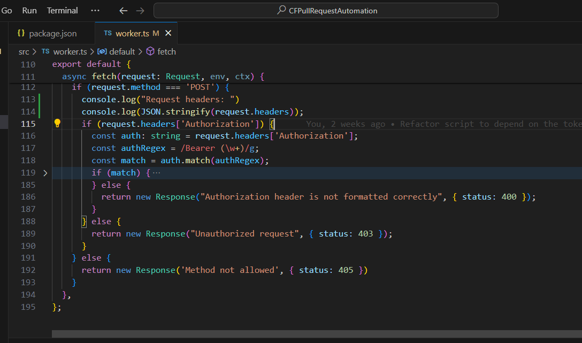The image size is (582, 343).
Task: Open the Terminal menu
Action: 62,11
